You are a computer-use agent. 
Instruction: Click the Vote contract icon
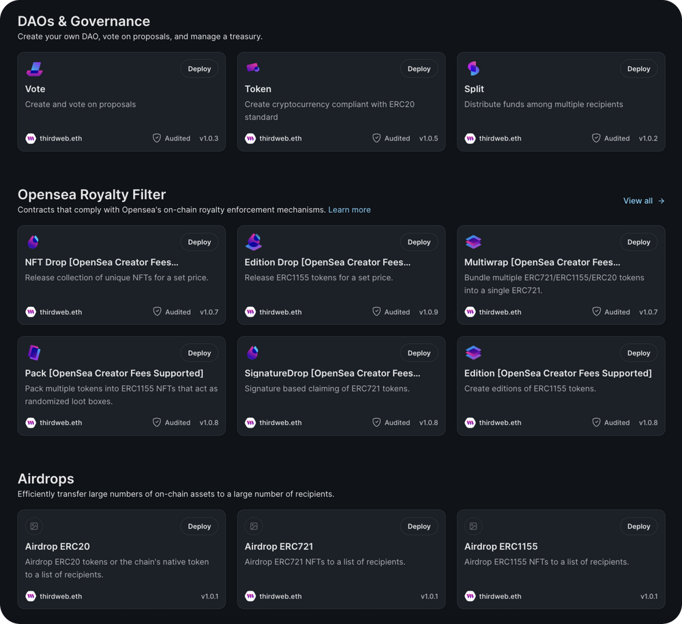coord(34,69)
